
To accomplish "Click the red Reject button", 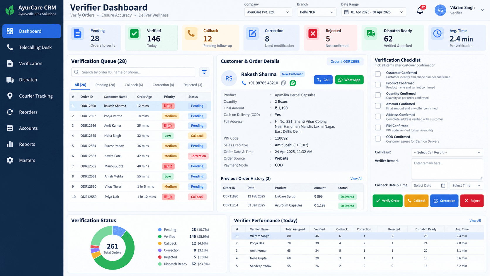I will tap(472, 201).
